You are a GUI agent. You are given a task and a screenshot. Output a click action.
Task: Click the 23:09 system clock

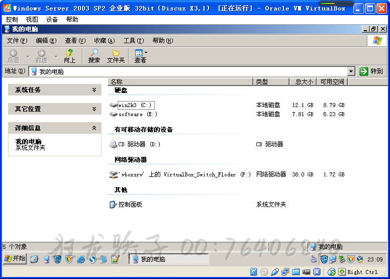pos(375,259)
